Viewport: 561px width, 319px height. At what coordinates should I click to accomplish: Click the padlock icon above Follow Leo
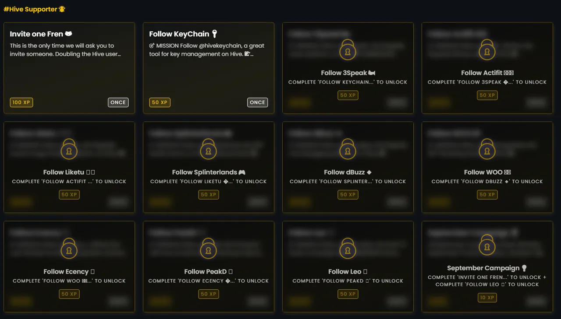pos(348,249)
